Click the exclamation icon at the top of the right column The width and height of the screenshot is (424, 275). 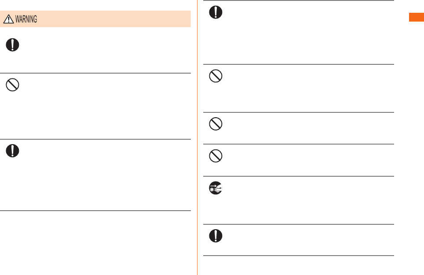[216, 12]
